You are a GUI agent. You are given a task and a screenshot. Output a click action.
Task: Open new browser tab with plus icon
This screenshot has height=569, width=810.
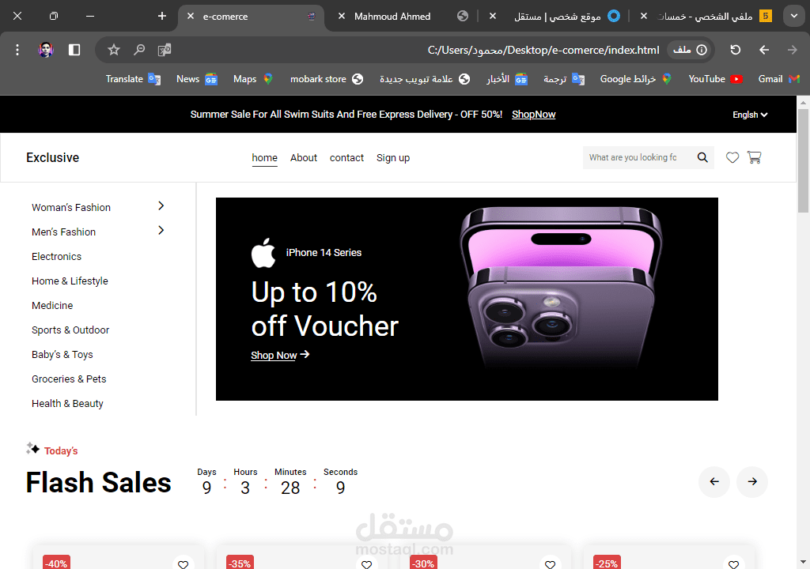pyautogui.click(x=161, y=16)
